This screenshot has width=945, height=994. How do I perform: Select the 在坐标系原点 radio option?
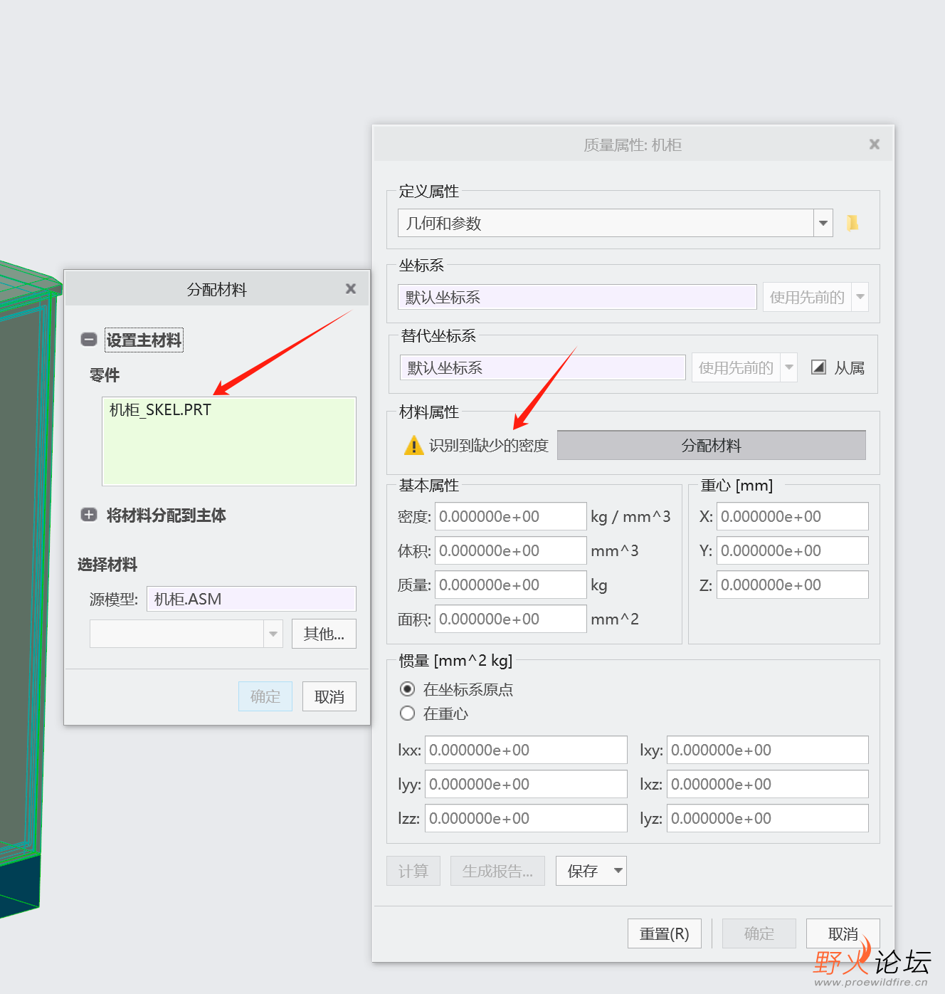[407, 689]
